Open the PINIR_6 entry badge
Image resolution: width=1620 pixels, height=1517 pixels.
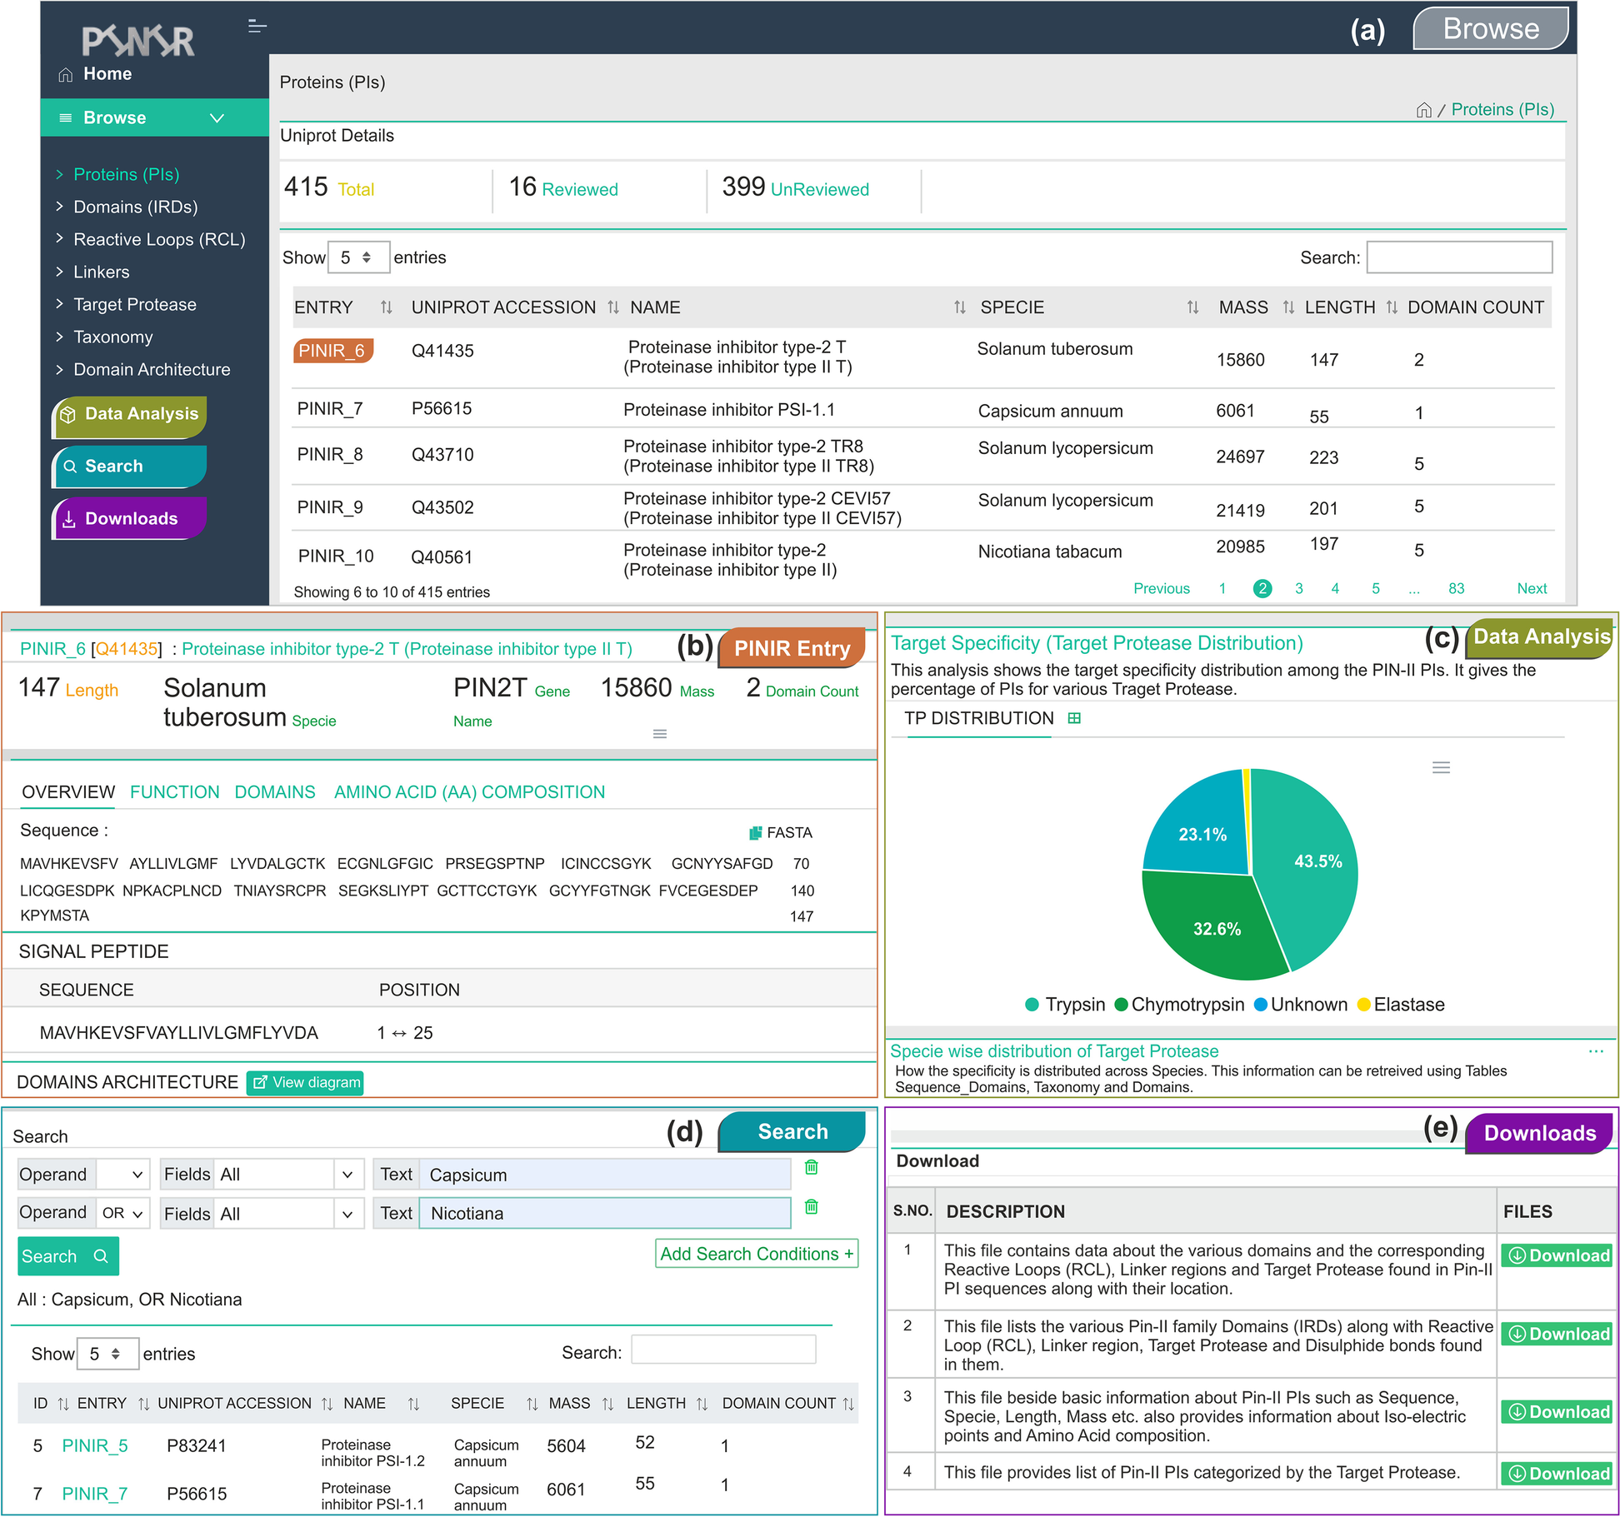tap(333, 351)
